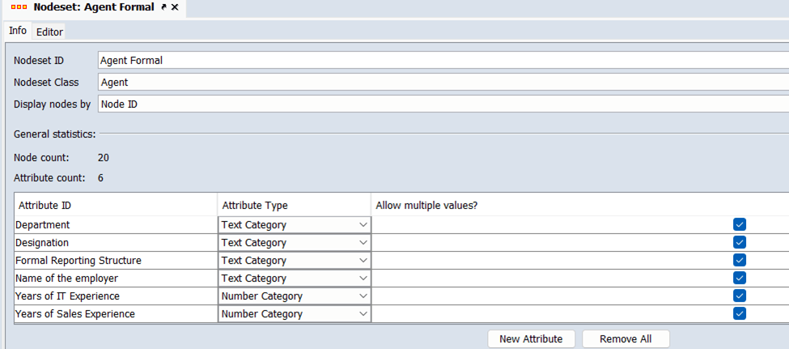Switch to the Editor tab
The image size is (789, 349).
tap(49, 32)
